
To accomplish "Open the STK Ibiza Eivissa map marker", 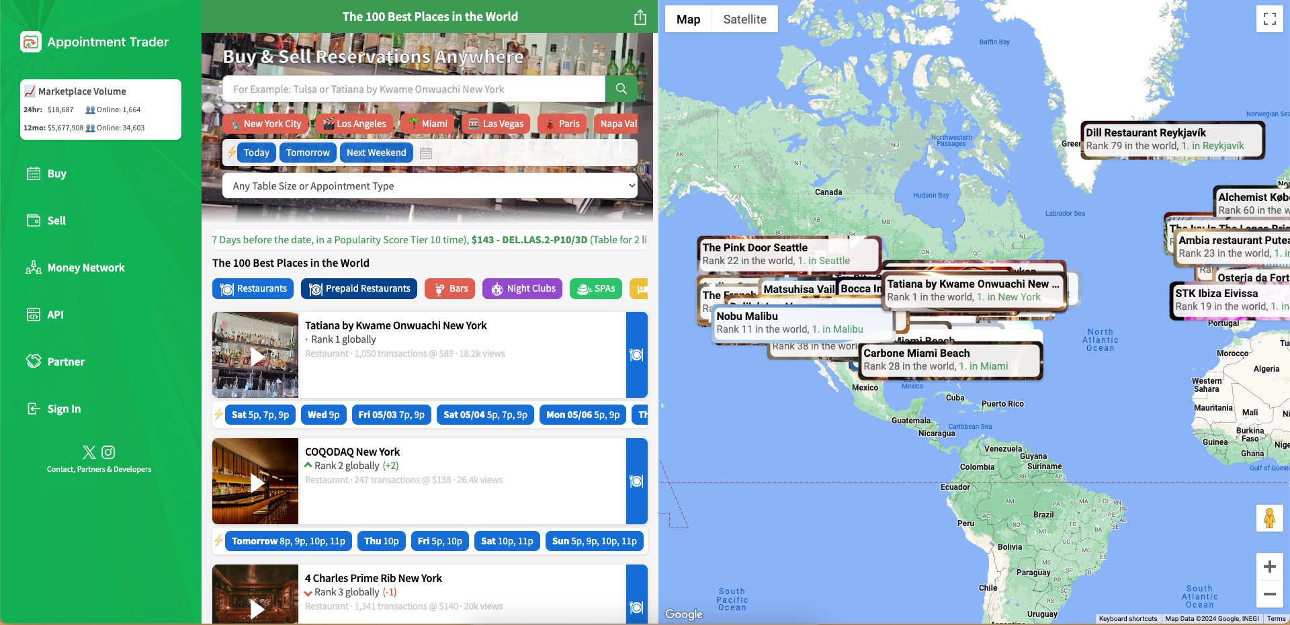I will point(1230,300).
